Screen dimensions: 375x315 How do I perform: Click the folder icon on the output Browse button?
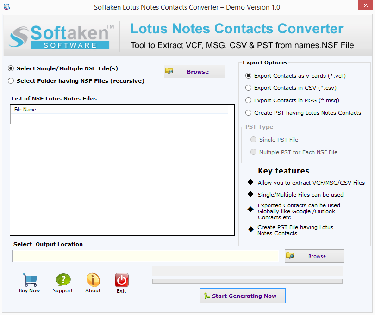pyautogui.click(x=290, y=256)
